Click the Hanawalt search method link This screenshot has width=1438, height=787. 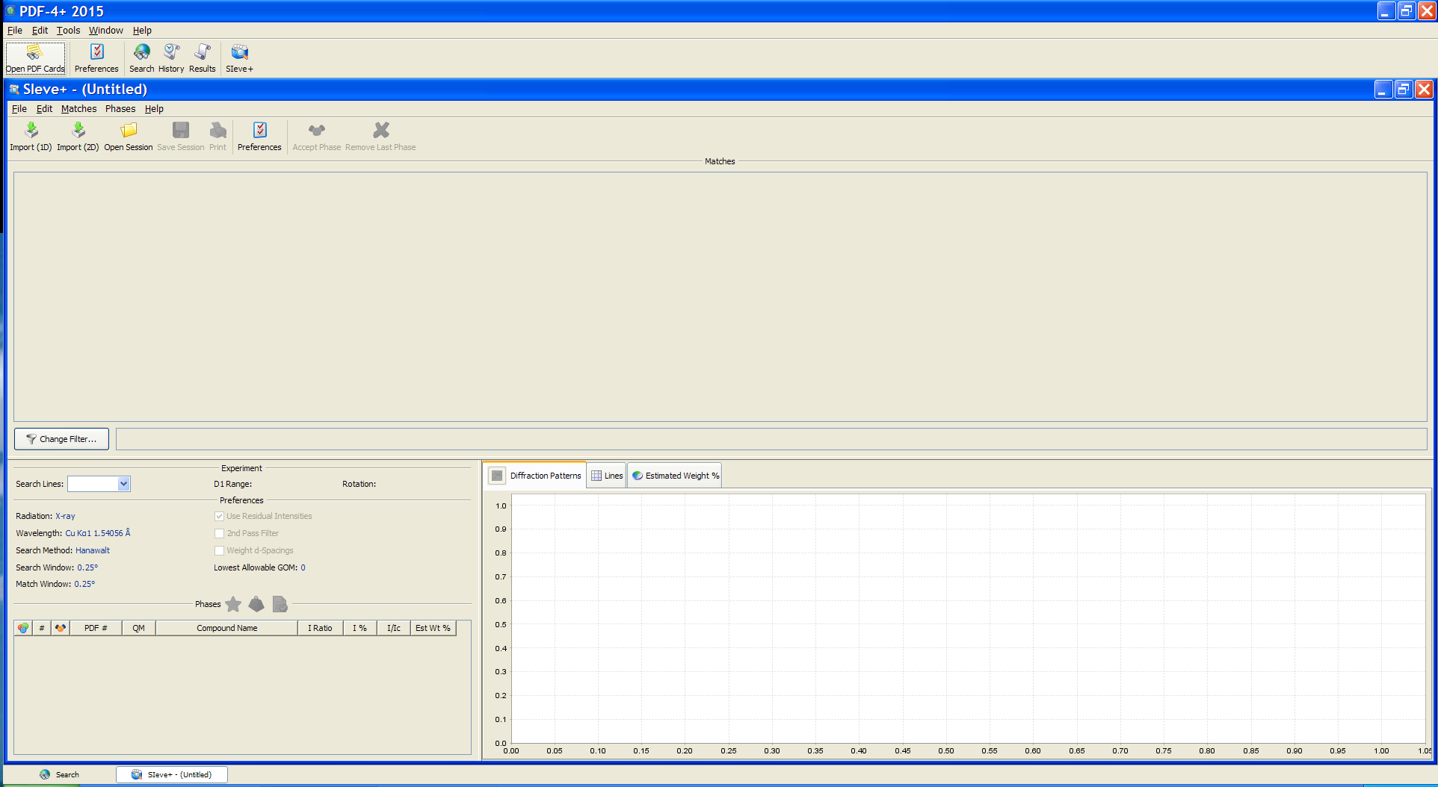(x=93, y=550)
